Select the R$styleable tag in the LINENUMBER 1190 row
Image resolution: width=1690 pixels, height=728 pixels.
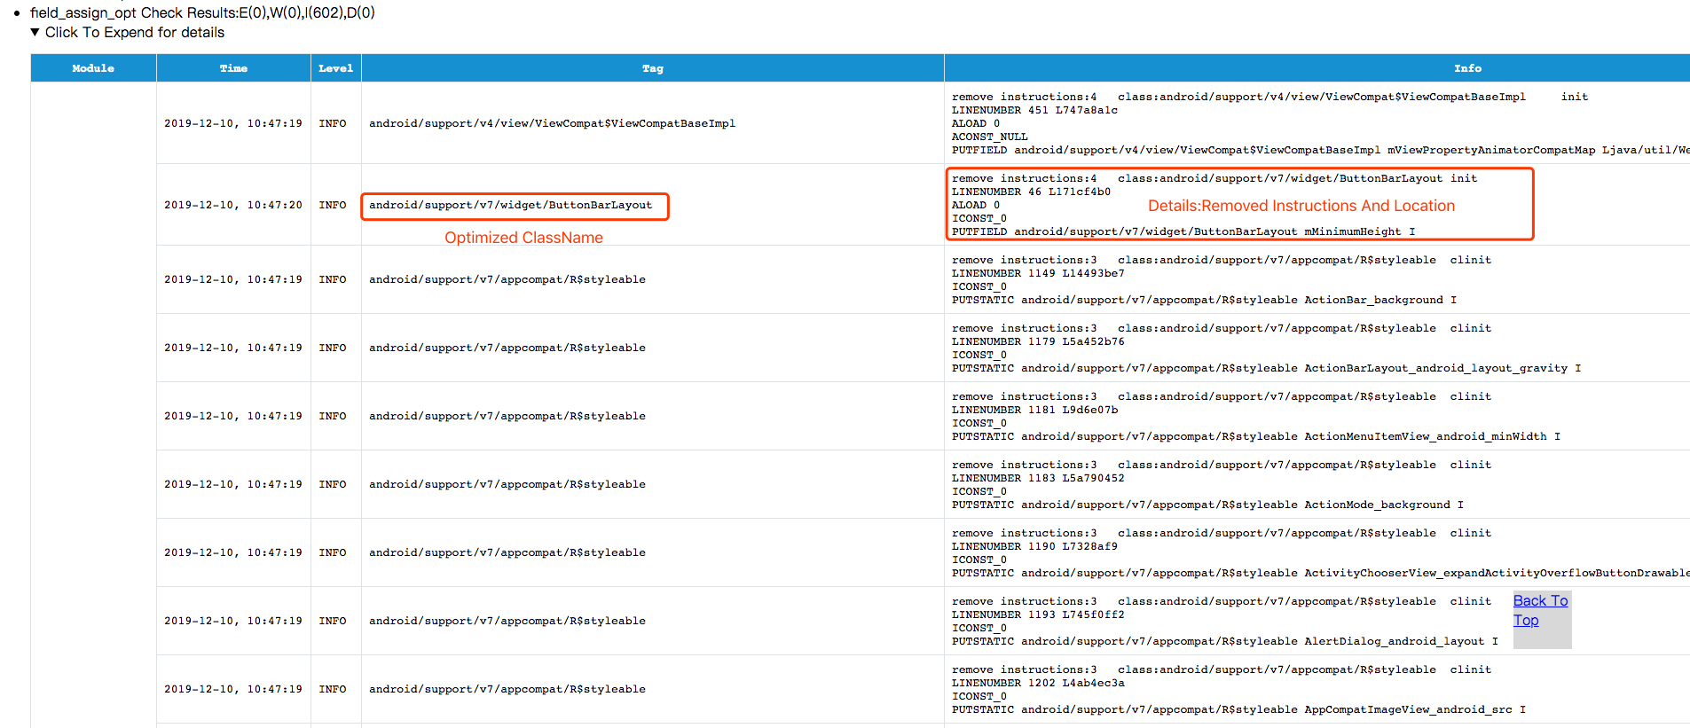pos(507,552)
